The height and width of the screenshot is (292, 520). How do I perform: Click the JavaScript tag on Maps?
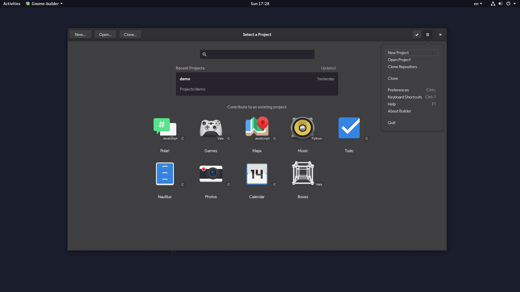(x=262, y=138)
